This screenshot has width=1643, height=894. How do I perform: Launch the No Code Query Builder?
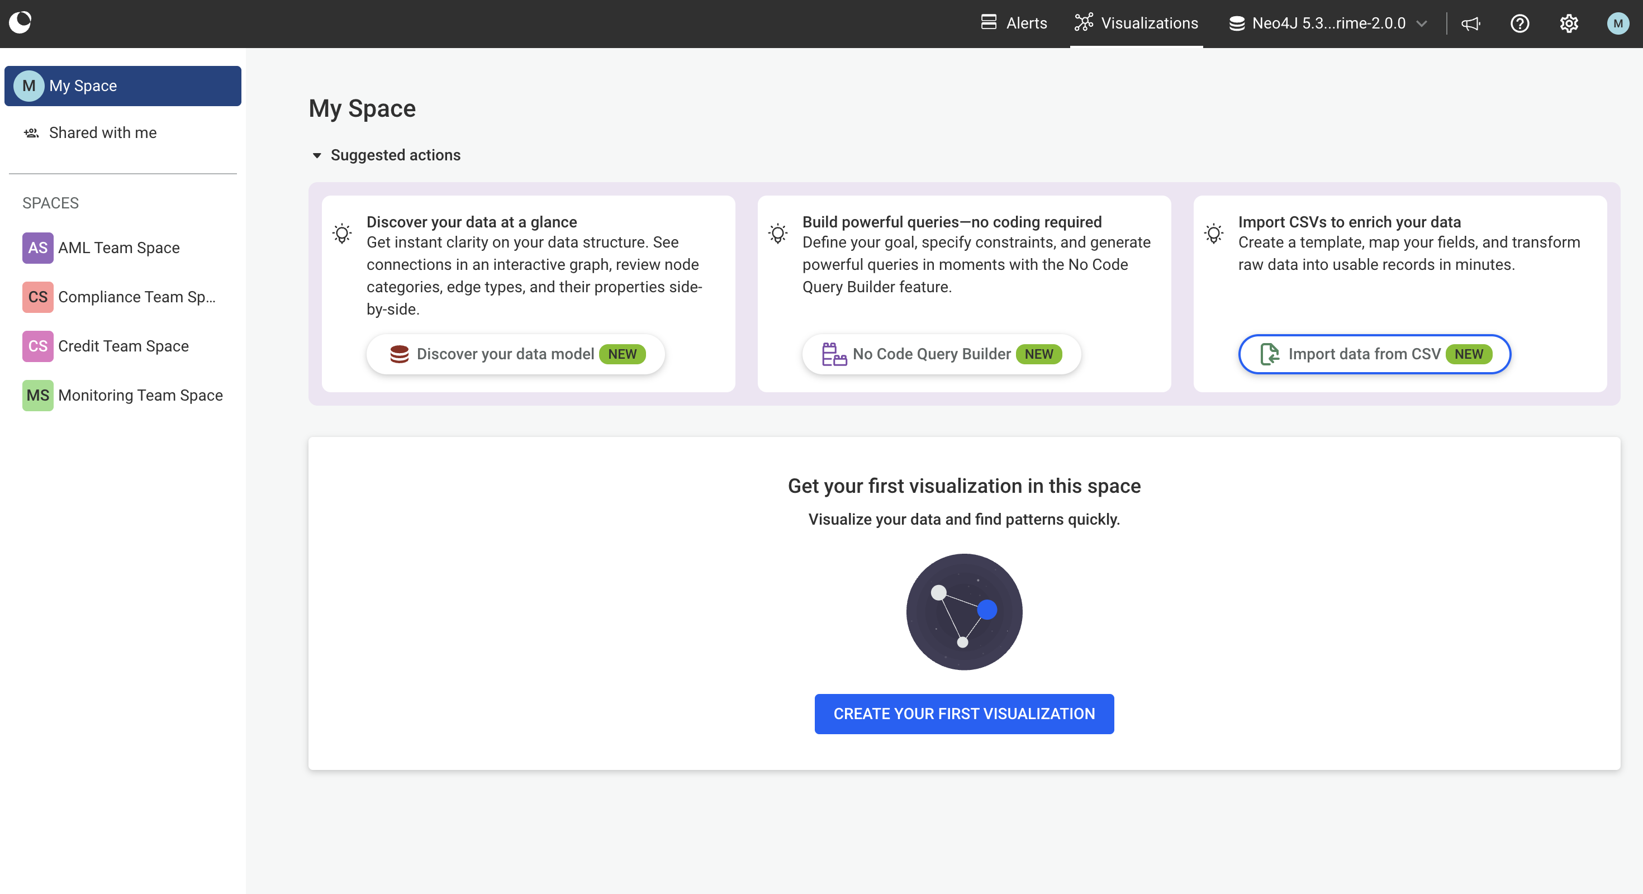941,354
